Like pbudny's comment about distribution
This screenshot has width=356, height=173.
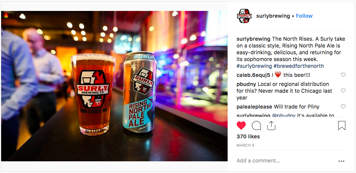343,90
